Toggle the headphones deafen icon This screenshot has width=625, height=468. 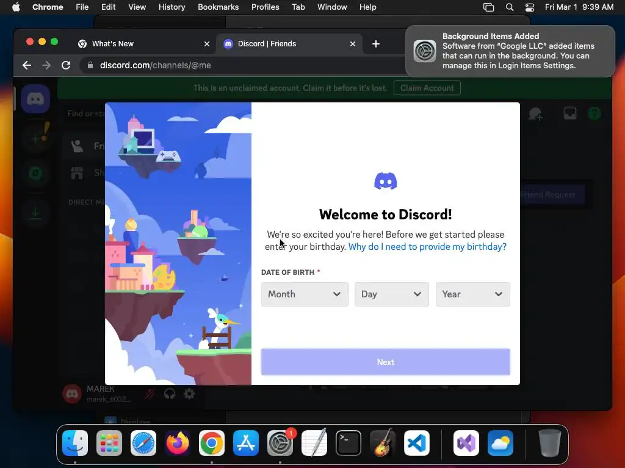pos(170,394)
